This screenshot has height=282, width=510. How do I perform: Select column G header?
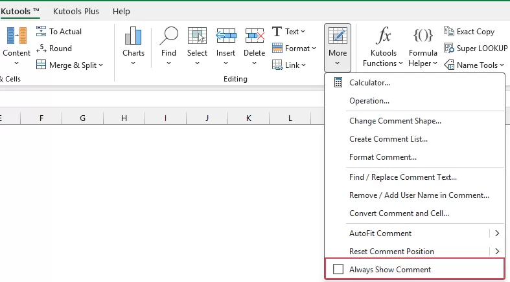(82, 118)
